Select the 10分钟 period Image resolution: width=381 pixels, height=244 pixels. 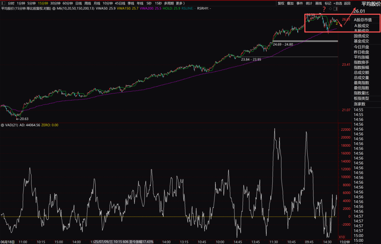pyautogui.click(x=108, y=3)
